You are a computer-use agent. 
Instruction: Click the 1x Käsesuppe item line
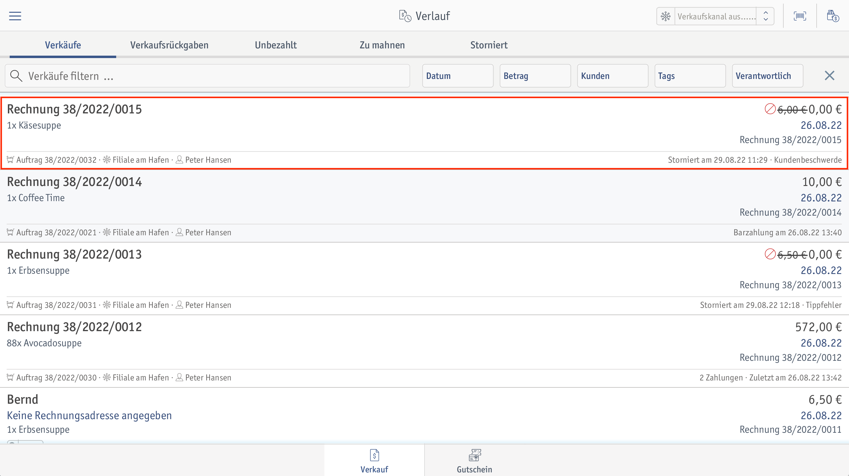34,126
